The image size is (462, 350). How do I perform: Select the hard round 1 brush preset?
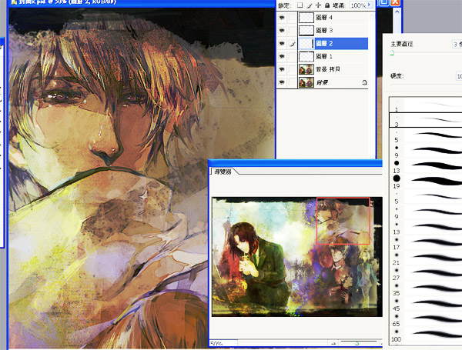426,105
